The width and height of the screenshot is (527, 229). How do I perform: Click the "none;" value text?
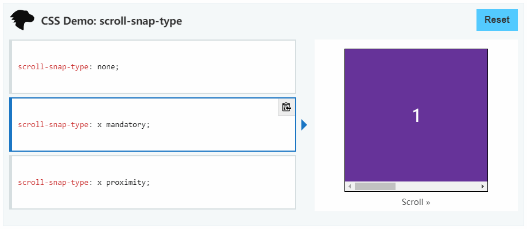108,67
